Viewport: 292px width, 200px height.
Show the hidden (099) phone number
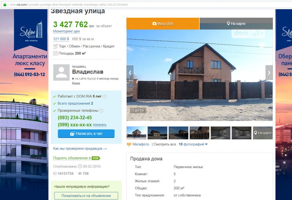click(100, 125)
